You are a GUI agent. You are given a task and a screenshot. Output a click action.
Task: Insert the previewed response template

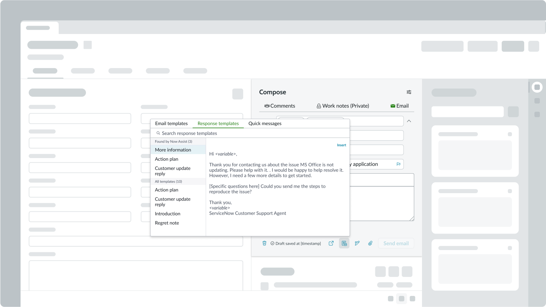[x=342, y=145]
